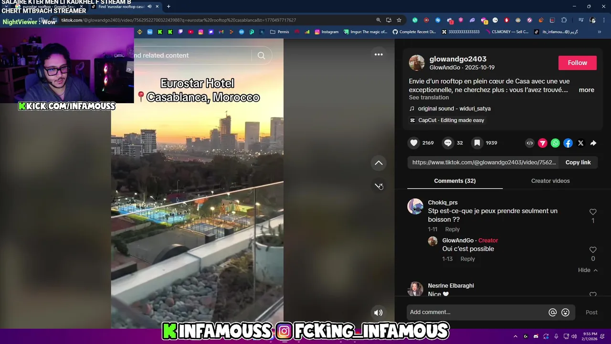Go to next video with down chevron
Screen dimensions: 611x344
[379, 186]
